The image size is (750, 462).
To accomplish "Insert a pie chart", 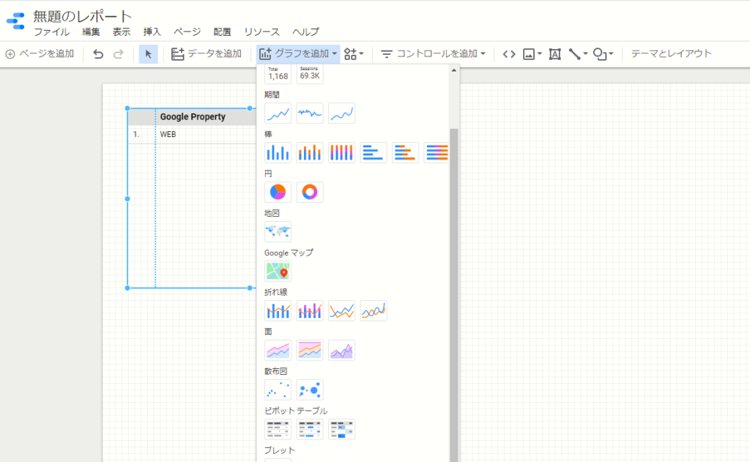I will click(278, 193).
